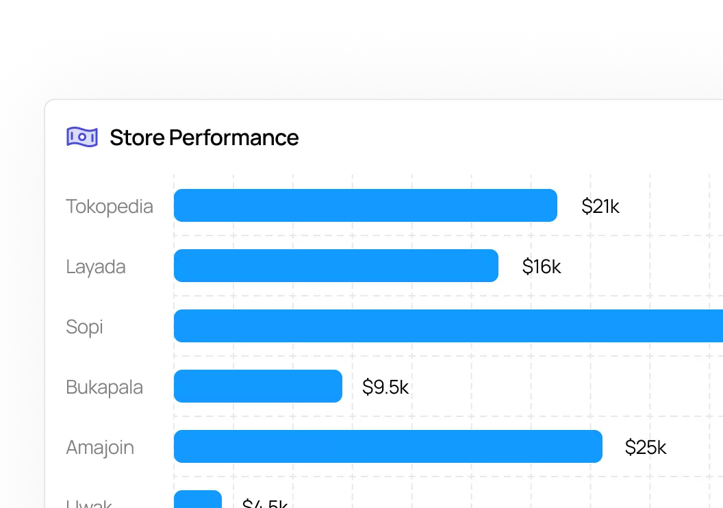Select the Tokopedia store label

tap(110, 206)
